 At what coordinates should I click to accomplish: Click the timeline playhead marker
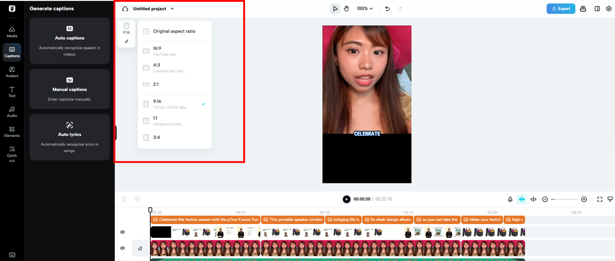(150, 210)
